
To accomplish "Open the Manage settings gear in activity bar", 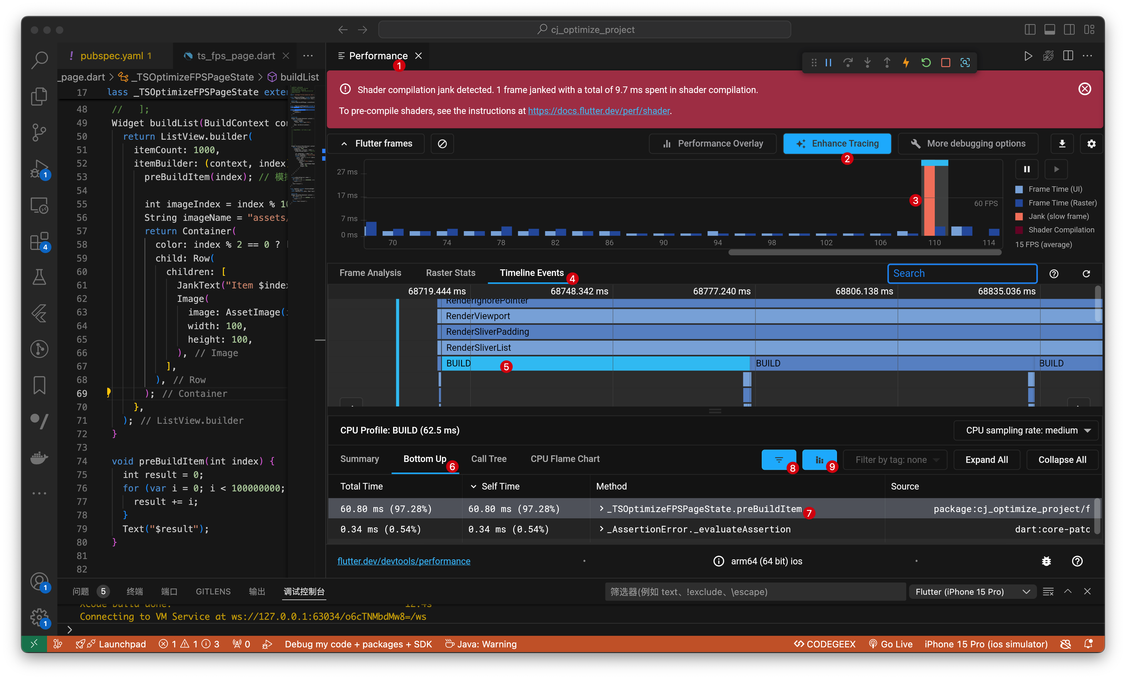I will [x=40, y=618].
